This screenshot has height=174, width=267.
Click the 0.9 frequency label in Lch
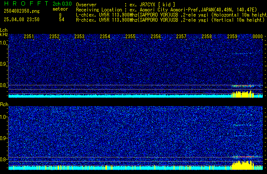pyautogui.click(x=3, y=64)
